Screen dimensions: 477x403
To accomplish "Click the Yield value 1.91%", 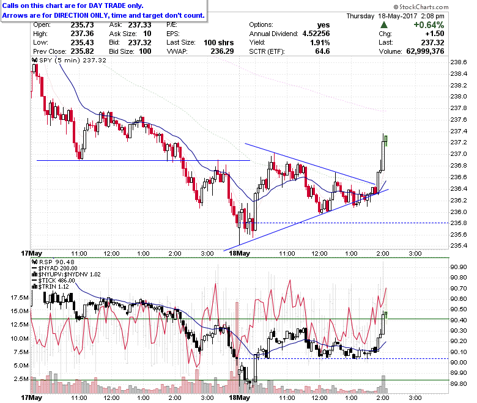I will point(320,43).
